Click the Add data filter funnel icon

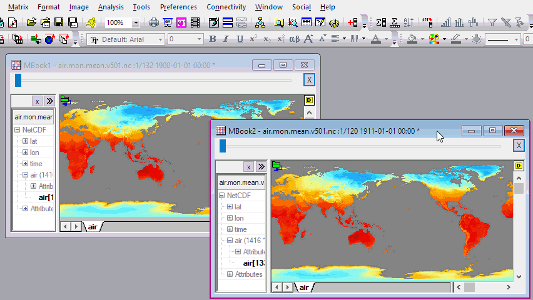pyautogui.click(x=492, y=22)
